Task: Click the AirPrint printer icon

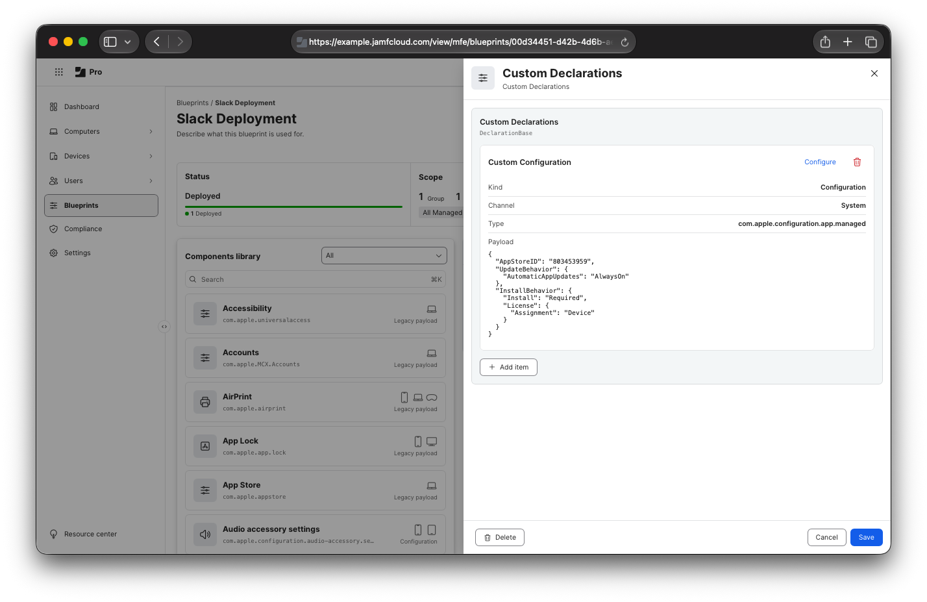Action: click(205, 402)
